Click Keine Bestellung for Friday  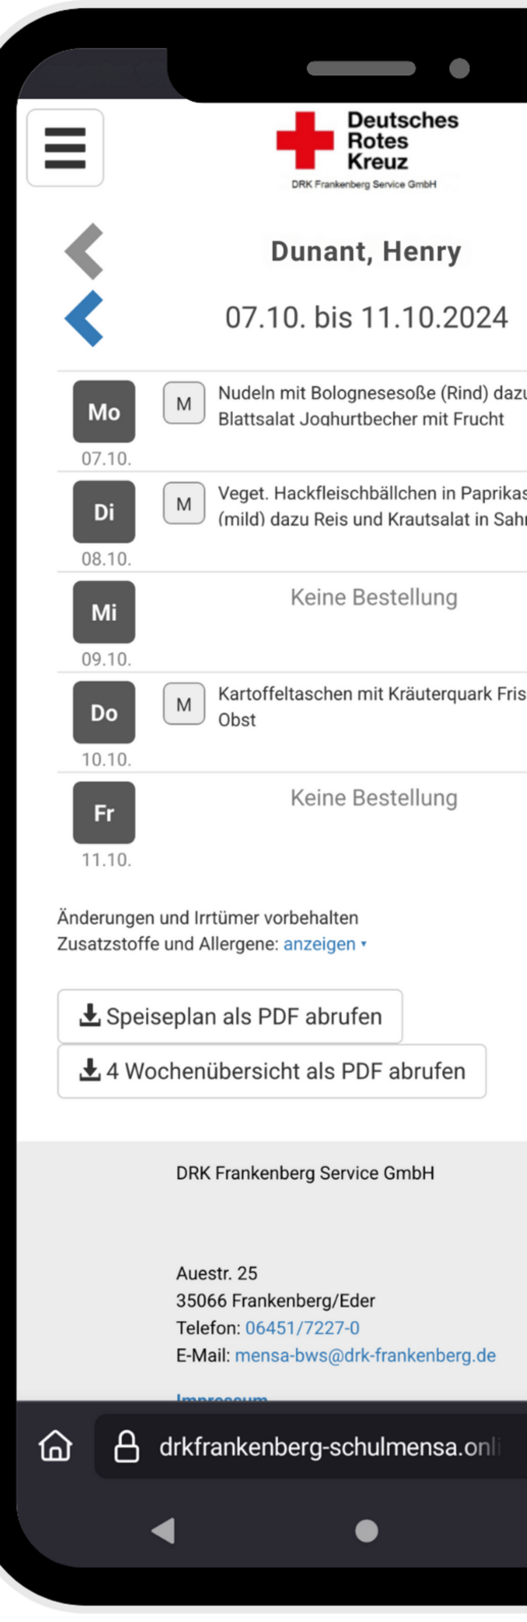374,798
